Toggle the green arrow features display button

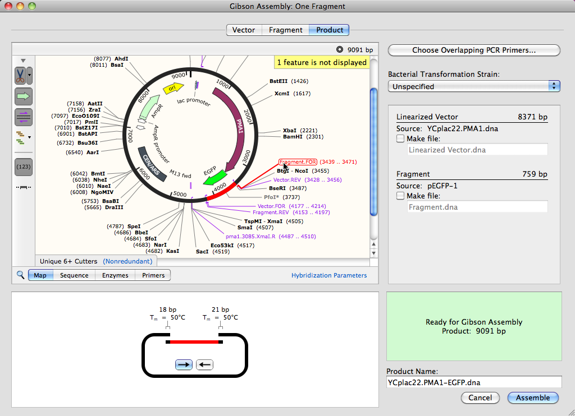[x=23, y=96]
